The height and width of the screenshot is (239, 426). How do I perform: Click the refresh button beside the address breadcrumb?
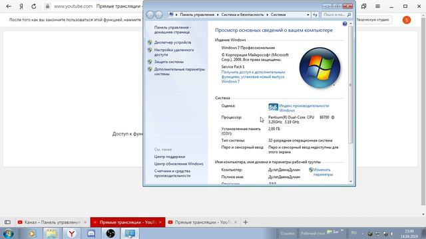click(x=315, y=15)
